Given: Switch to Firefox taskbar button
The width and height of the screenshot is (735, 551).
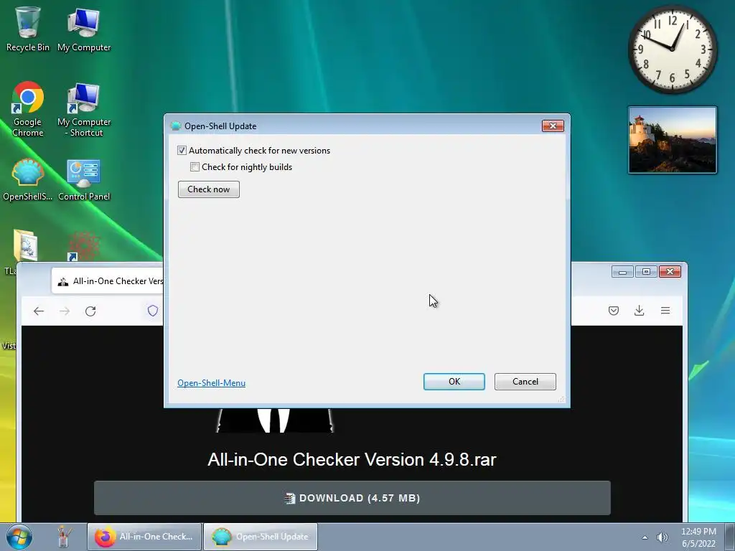Looking at the screenshot, I should coord(144,537).
